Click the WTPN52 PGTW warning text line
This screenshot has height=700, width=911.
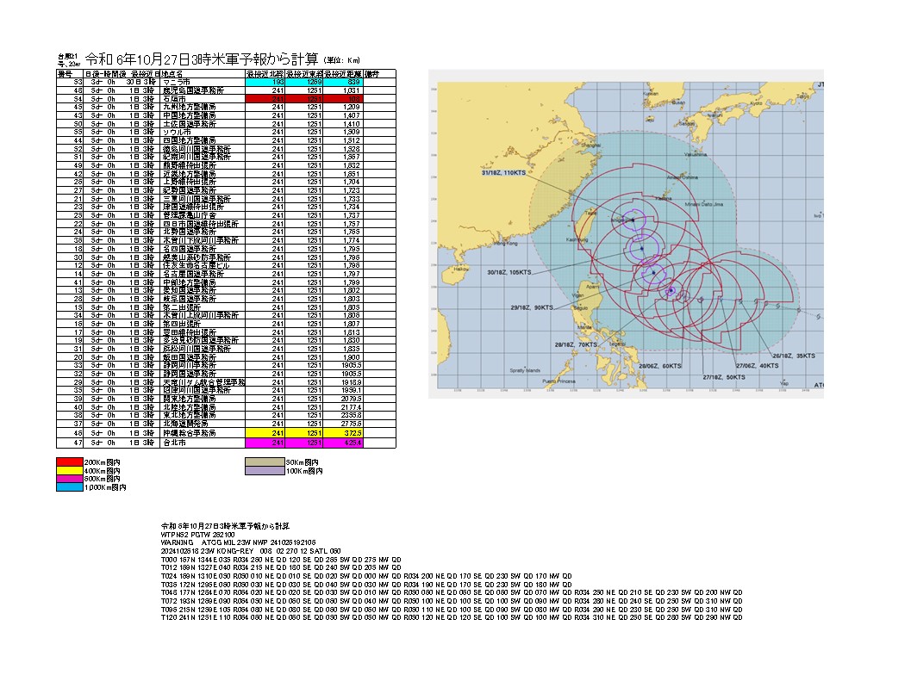199,534
